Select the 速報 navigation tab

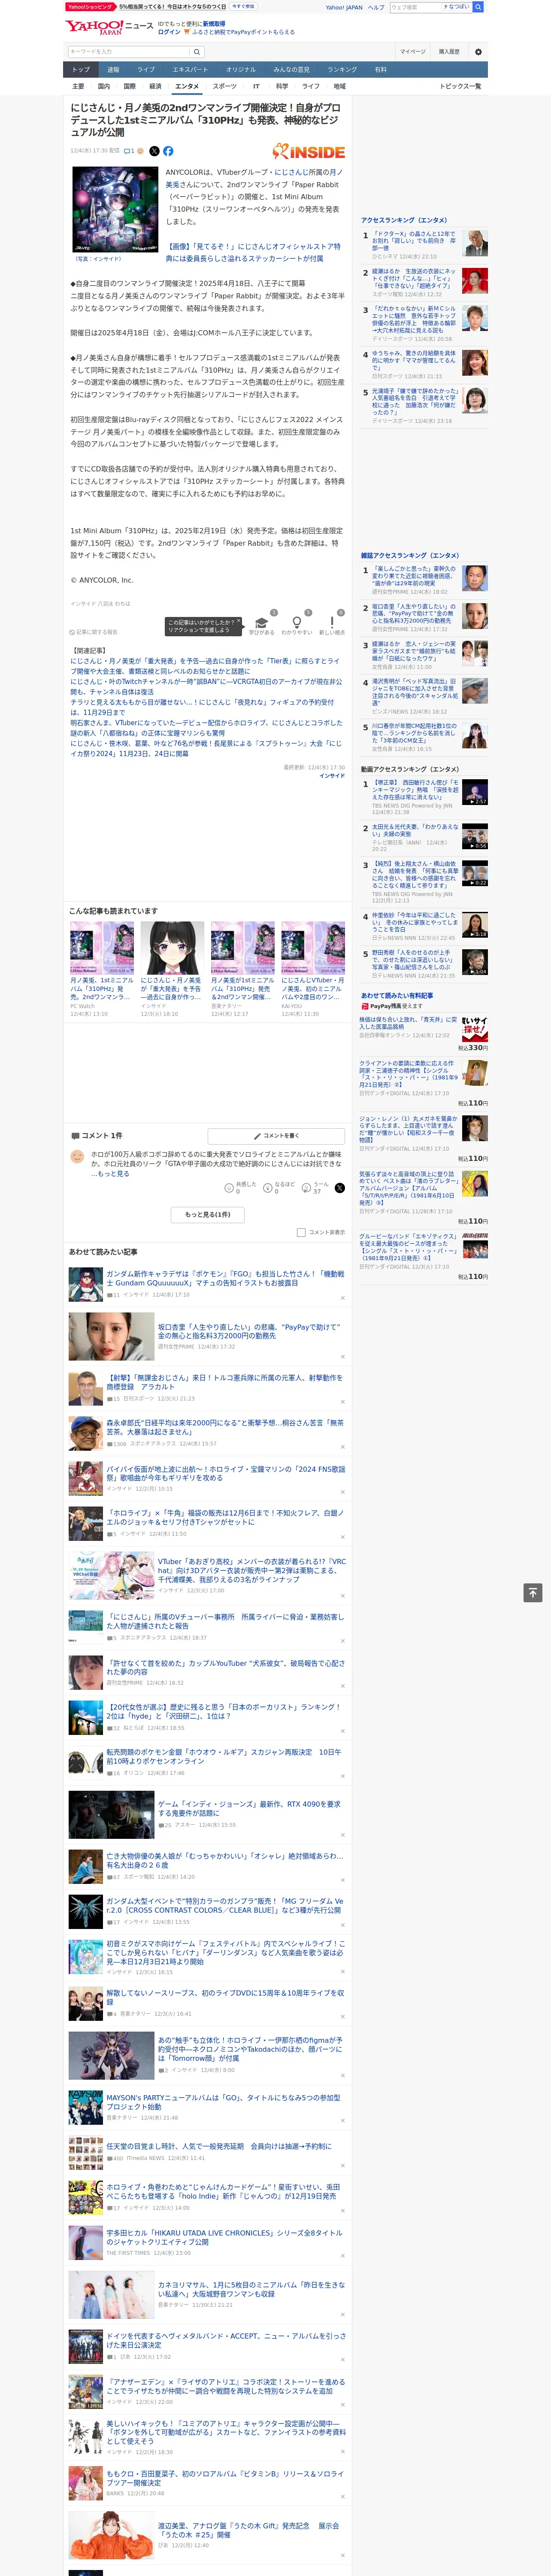pyautogui.click(x=113, y=70)
